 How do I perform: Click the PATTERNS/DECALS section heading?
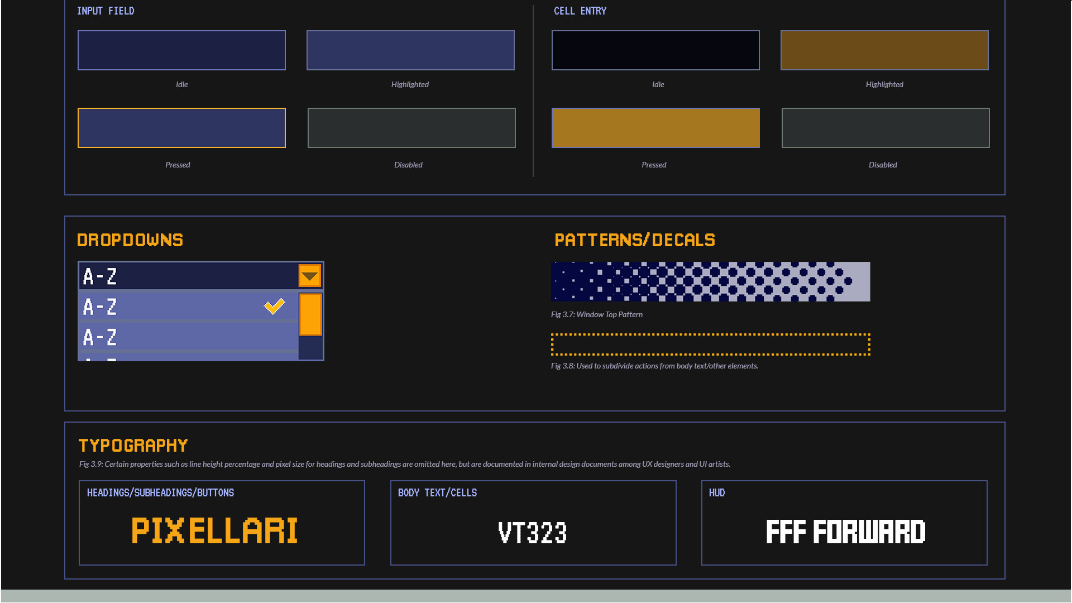(x=634, y=240)
